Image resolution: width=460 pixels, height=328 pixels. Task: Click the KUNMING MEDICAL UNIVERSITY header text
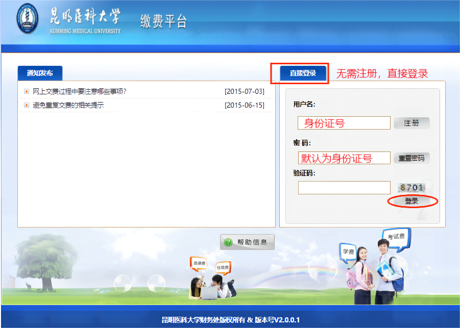tap(85, 31)
